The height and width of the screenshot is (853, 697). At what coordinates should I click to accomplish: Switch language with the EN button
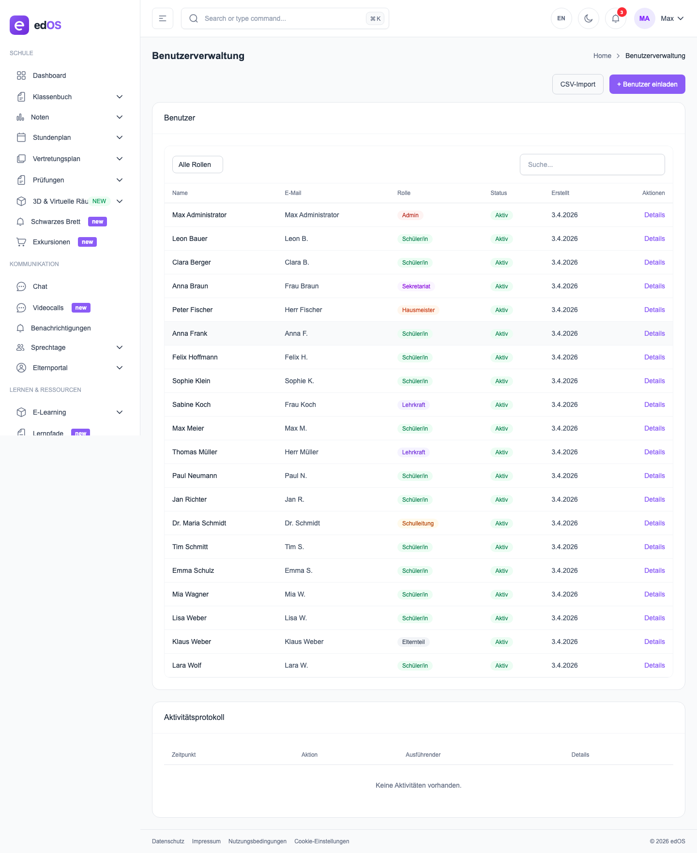[561, 18]
